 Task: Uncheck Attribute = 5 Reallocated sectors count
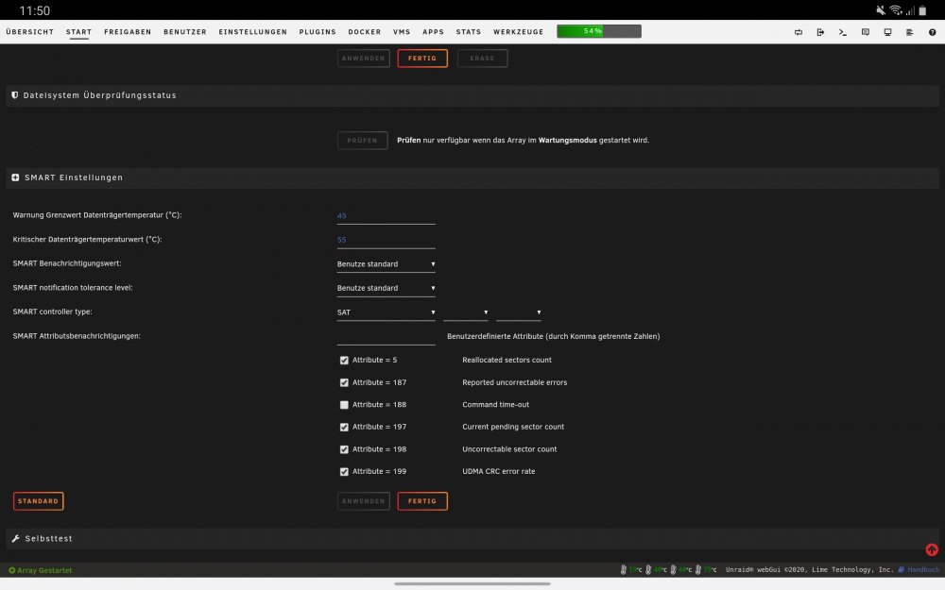tap(344, 360)
